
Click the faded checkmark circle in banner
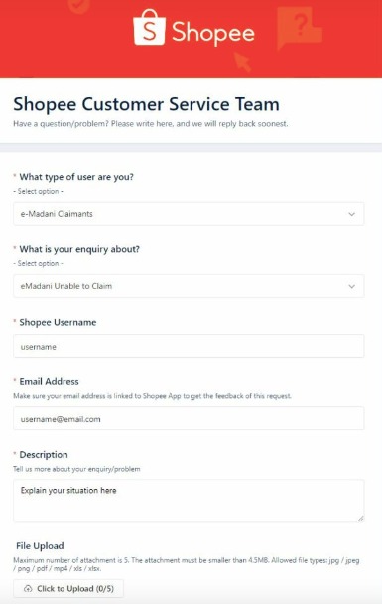coord(79,5)
